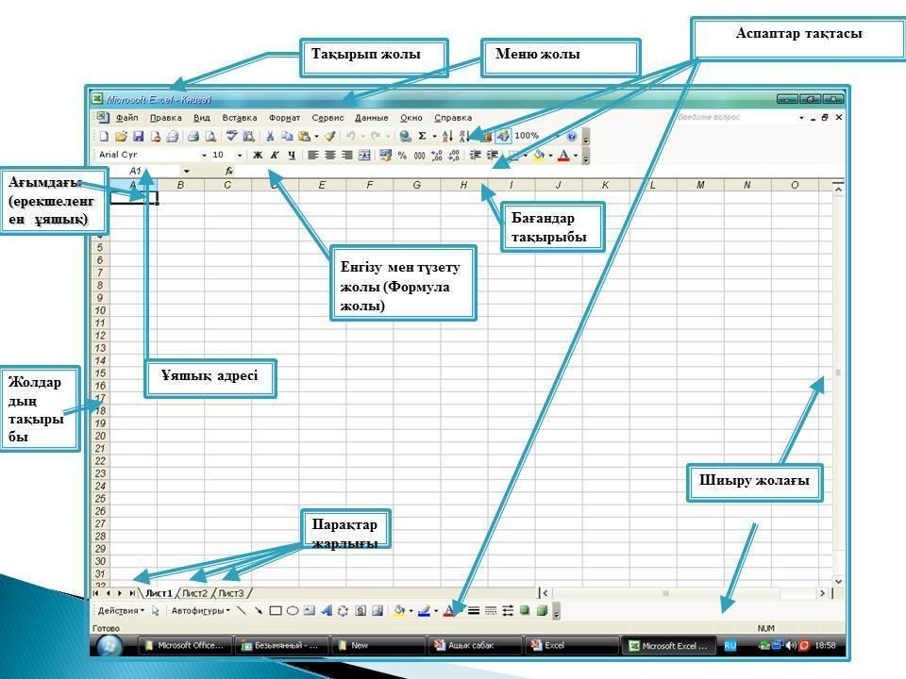Viewport: 906px width, 679px height.
Task: Click the Save icon in the standard toolbar
Action: (138, 136)
